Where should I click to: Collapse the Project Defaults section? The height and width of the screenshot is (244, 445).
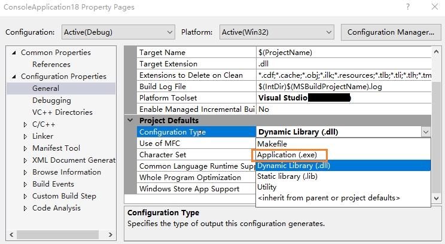click(130, 120)
